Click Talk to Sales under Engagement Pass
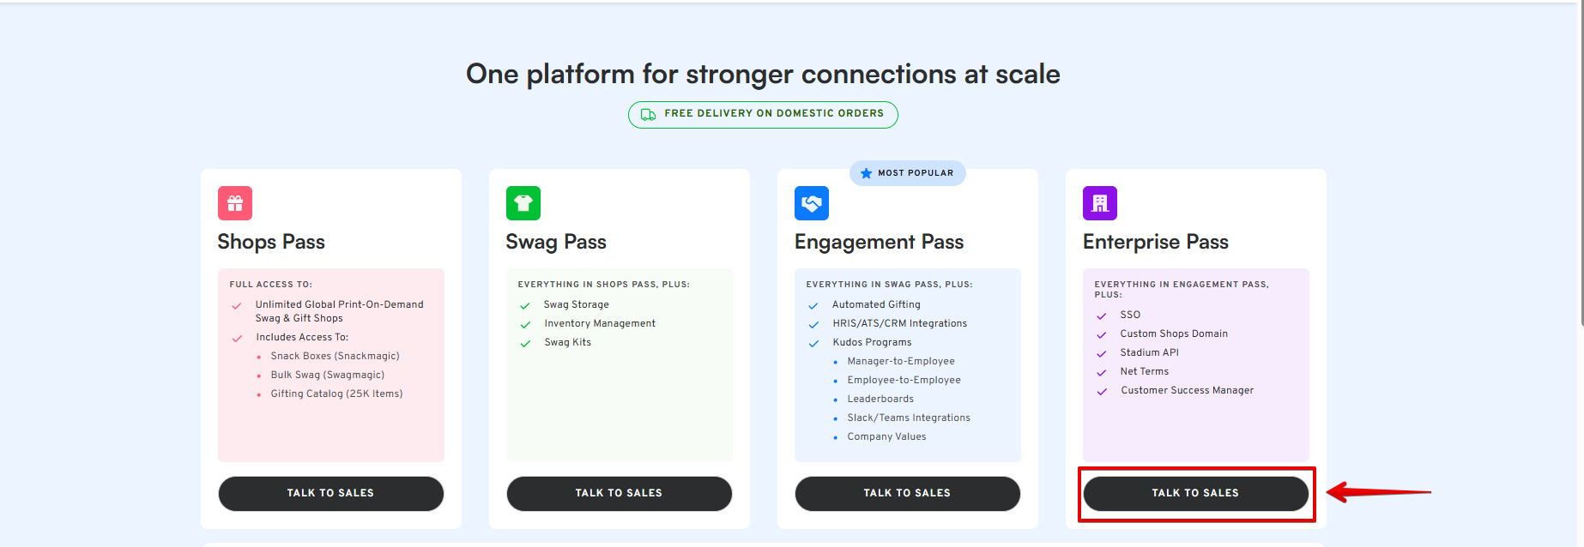1584x547 pixels. click(x=908, y=494)
